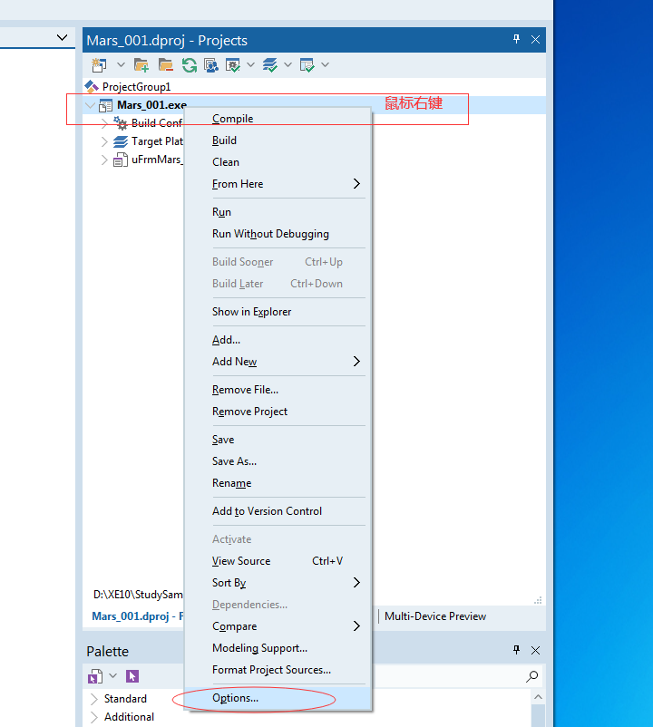Image resolution: width=653 pixels, height=727 pixels.
Task: Open the top-left panel dropdown chevron
Action: coord(63,37)
